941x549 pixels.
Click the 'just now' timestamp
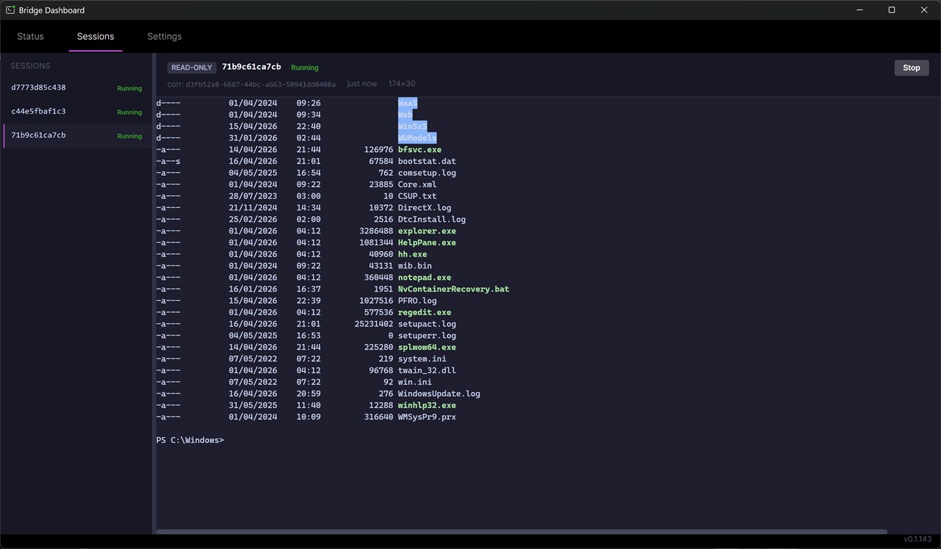click(362, 84)
